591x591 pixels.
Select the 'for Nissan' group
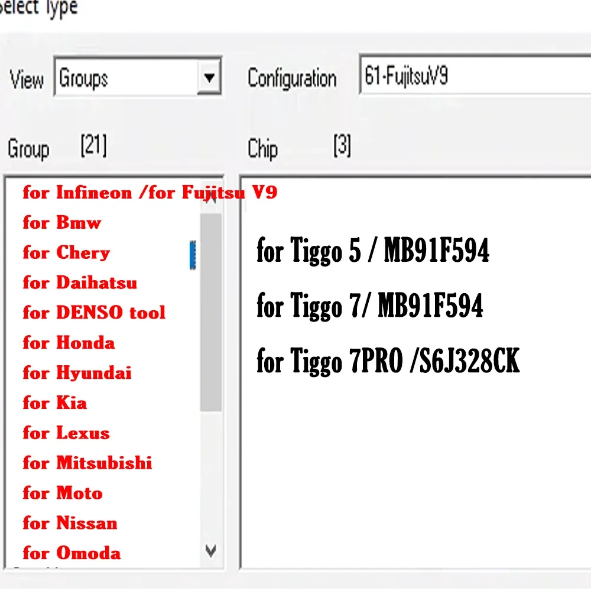point(70,523)
